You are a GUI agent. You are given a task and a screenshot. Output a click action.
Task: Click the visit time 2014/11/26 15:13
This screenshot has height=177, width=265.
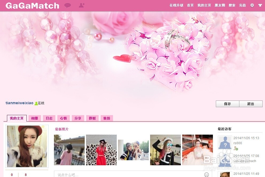click(x=246, y=138)
